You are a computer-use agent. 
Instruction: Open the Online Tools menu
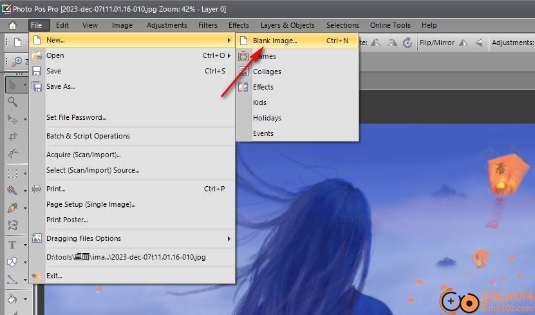(x=390, y=25)
